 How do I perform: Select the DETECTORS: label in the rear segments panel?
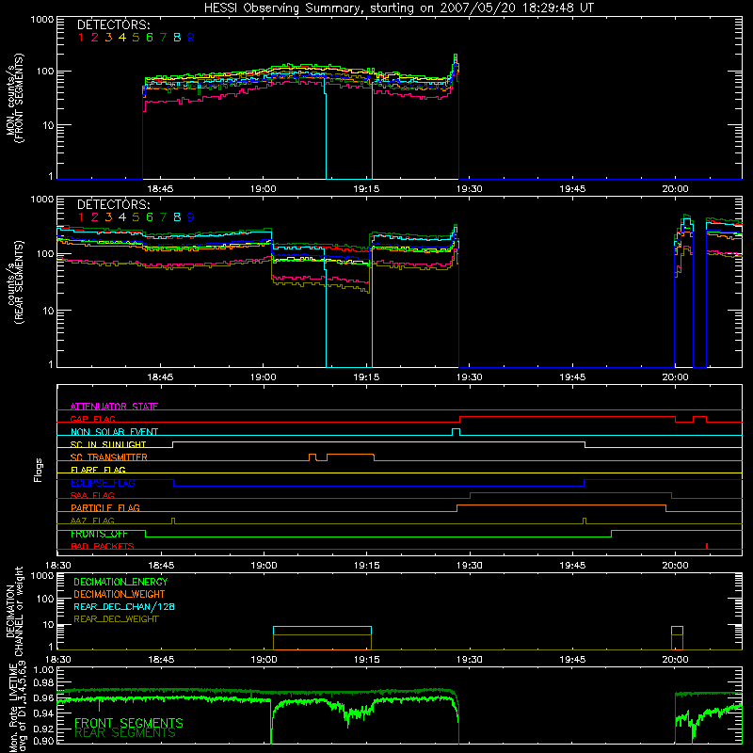[x=113, y=204]
